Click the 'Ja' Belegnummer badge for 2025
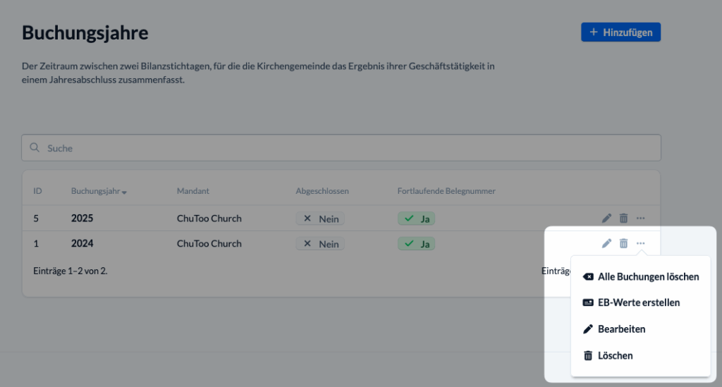This screenshot has width=722, height=387. (416, 219)
